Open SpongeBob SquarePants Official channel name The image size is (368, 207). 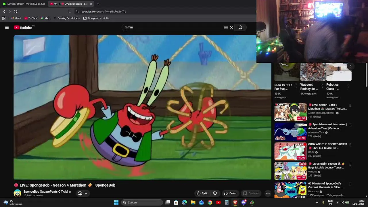[46, 192]
